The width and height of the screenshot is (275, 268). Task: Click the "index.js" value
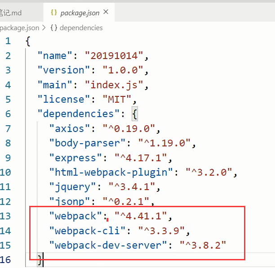pyautogui.click(x=114, y=85)
